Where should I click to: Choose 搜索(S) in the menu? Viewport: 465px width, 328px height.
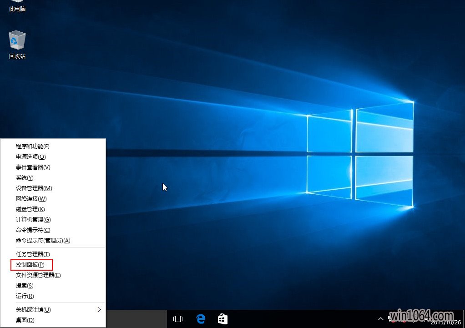point(53,286)
